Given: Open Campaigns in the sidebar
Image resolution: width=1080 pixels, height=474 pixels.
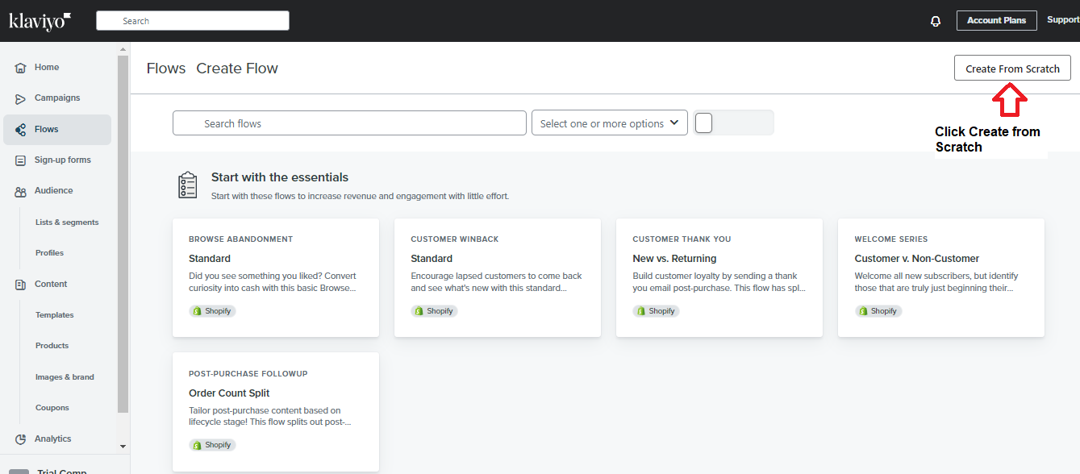Looking at the screenshot, I should [57, 98].
